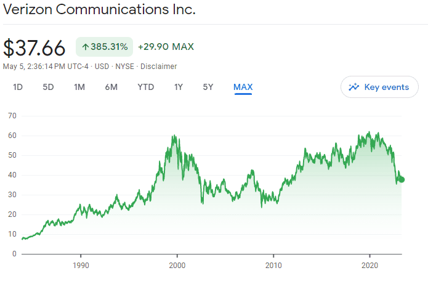The width and height of the screenshot is (428, 281).
Task: Choose the 1M time range
Action: tap(79, 87)
